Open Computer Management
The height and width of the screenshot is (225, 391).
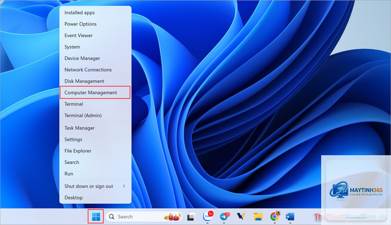[96, 93]
